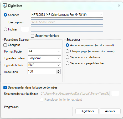Click the Résolution label
The image size is (123, 119).
11,72
